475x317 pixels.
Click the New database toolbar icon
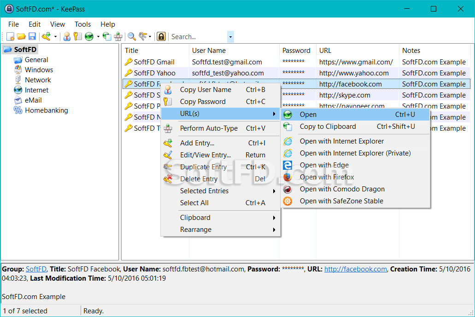point(10,37)
